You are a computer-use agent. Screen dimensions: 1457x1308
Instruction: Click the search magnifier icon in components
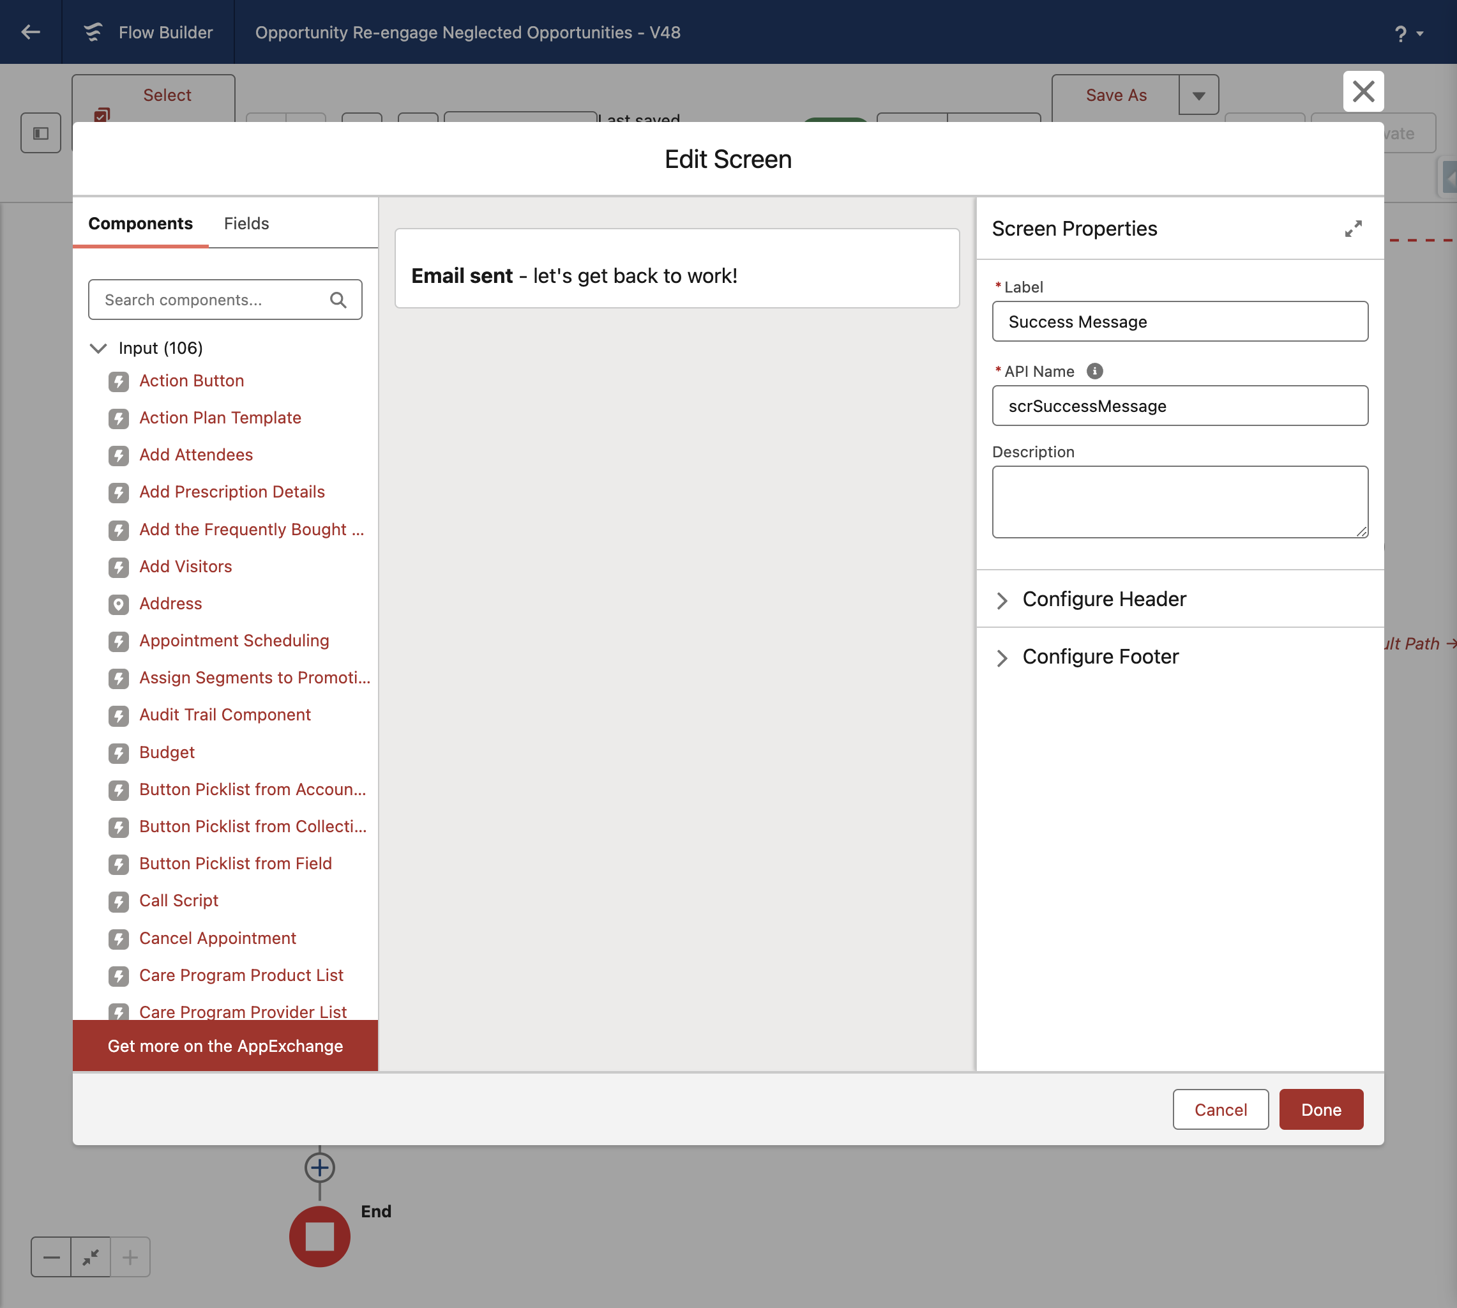(x=338, y=300)
